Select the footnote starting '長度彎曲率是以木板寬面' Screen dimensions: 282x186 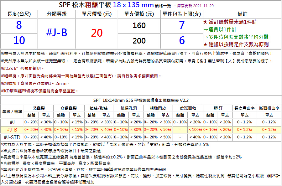click(x=121, y=157)
